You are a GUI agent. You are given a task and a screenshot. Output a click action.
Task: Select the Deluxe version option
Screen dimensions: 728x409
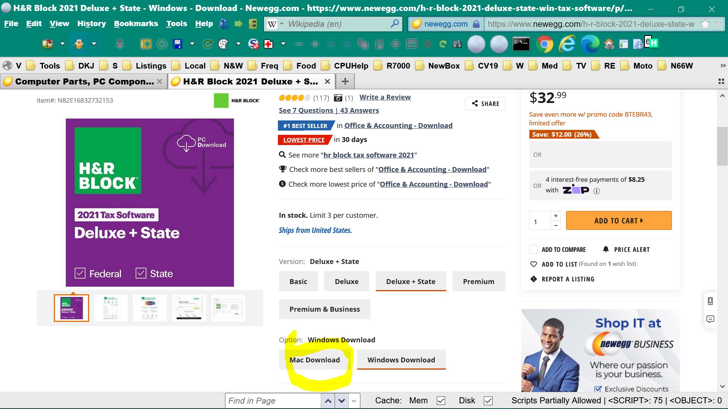(347, 281)
